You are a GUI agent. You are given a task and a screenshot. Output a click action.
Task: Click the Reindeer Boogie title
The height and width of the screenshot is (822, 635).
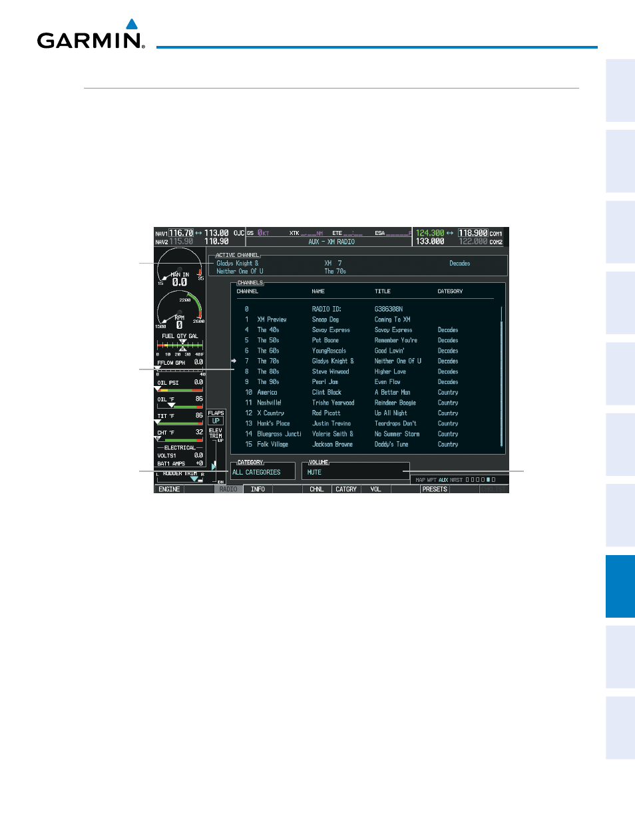pos(395,403)
